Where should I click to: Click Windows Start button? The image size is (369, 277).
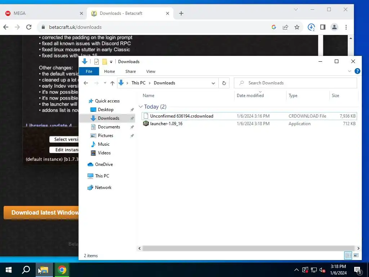(x=9, y=270)
